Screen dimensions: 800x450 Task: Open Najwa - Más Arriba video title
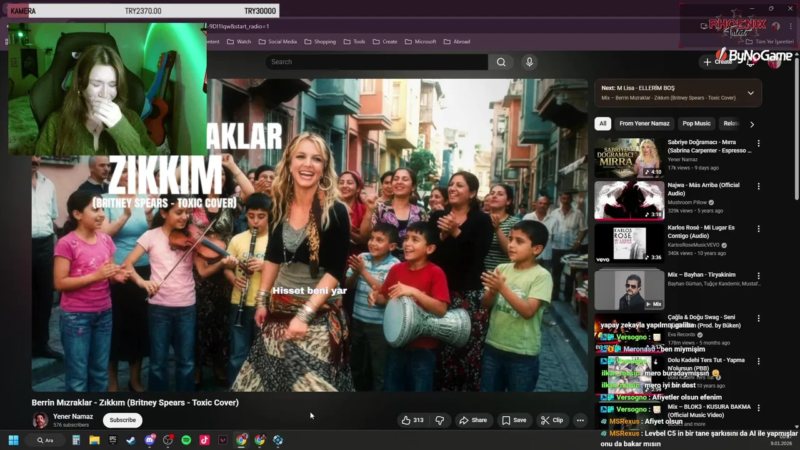703,189
